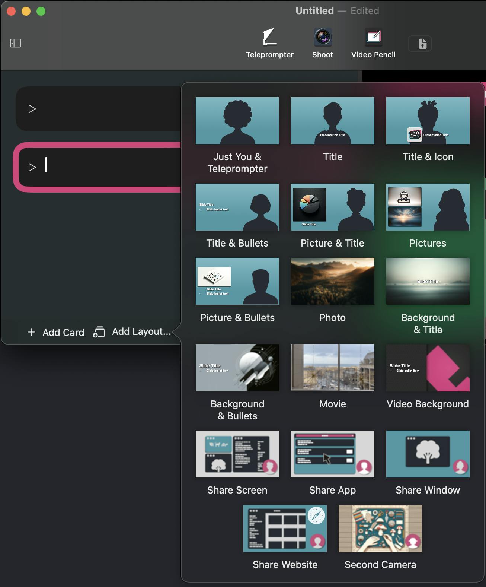Zoom the Untitled window to full screen
486x587 pixels.
(x=41, y=11)
